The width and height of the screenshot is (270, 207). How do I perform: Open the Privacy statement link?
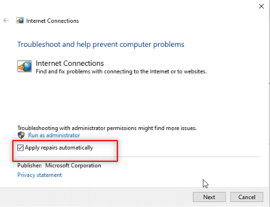(x=40, y=175)
